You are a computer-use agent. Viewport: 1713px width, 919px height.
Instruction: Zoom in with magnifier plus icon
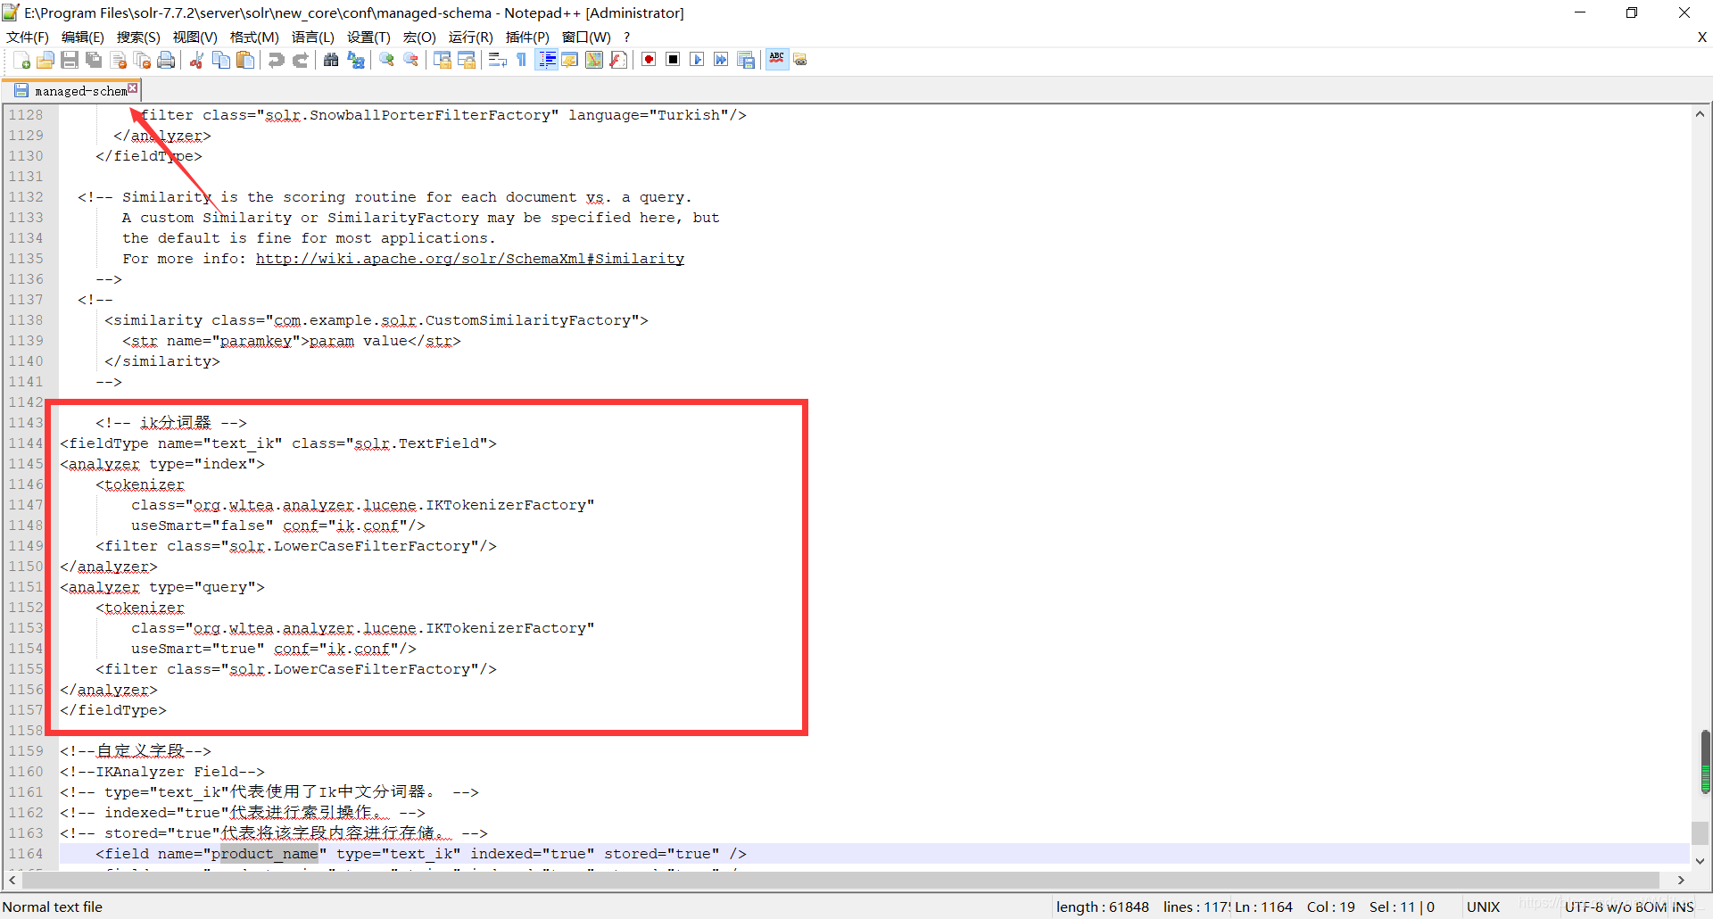tap(386, 60)
